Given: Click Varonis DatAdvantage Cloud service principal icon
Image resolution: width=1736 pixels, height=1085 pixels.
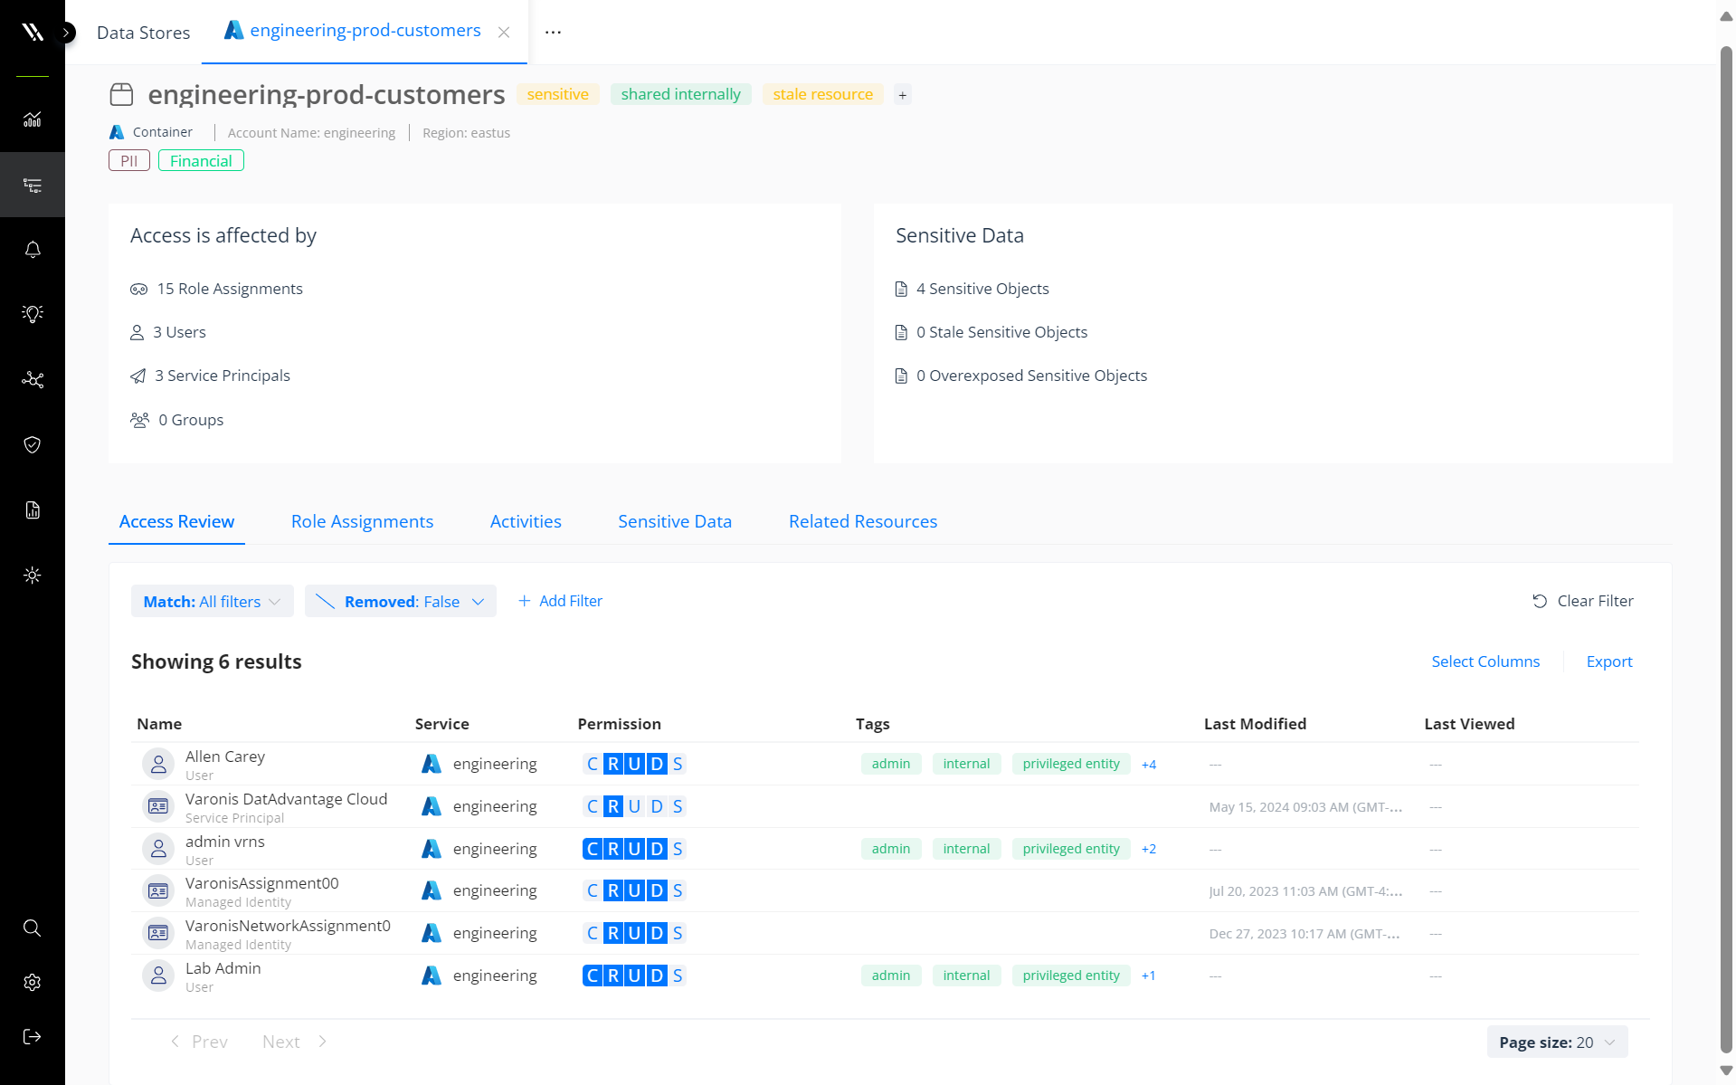Looking at the screenshot, I should [158, 806].
